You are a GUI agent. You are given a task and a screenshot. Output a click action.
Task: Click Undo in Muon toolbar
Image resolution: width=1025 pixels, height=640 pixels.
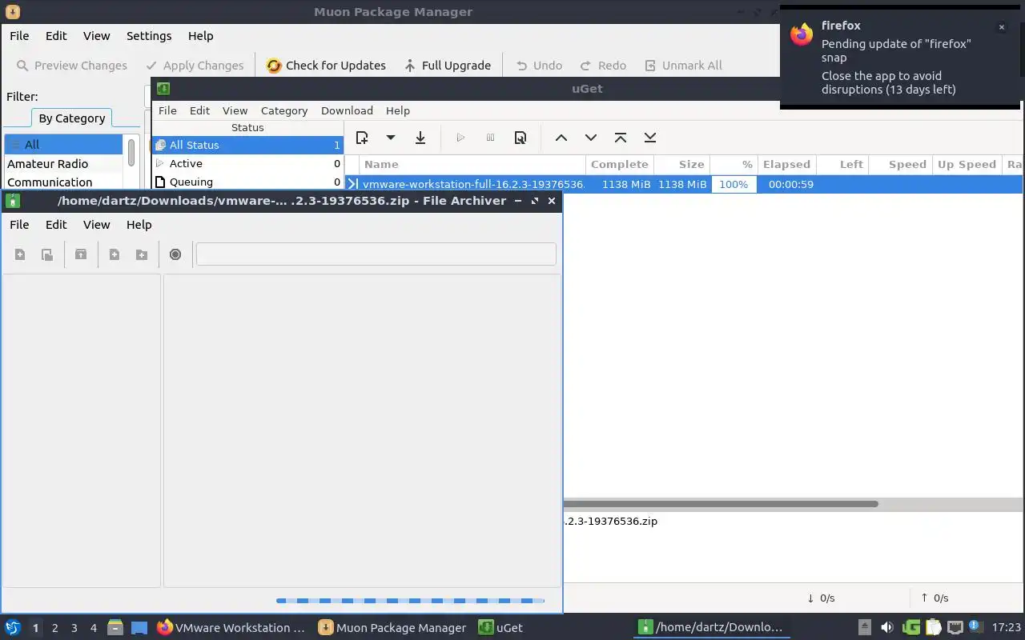[539, 66]
